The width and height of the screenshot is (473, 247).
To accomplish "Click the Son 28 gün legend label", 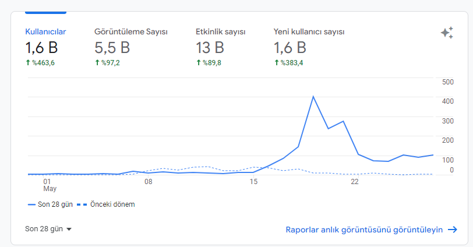I will tap(55, 204).
